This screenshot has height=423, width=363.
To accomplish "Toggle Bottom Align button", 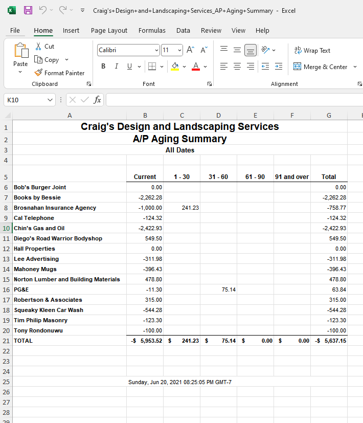I will pos(251,50).
